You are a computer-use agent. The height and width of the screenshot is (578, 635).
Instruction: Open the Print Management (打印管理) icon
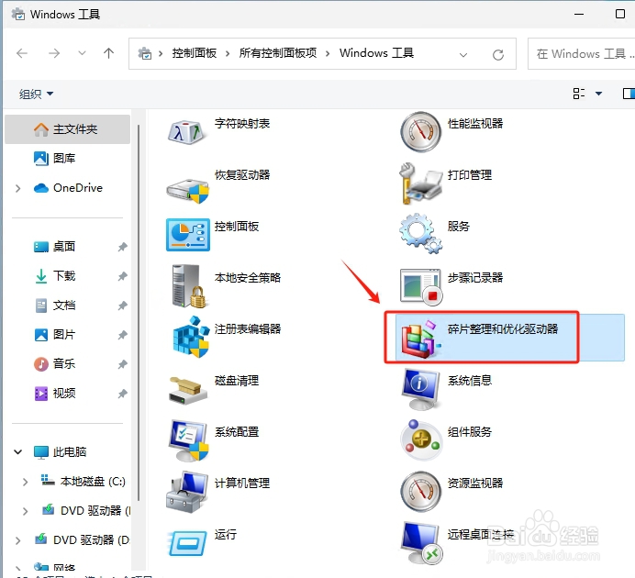tap(420, 183)
